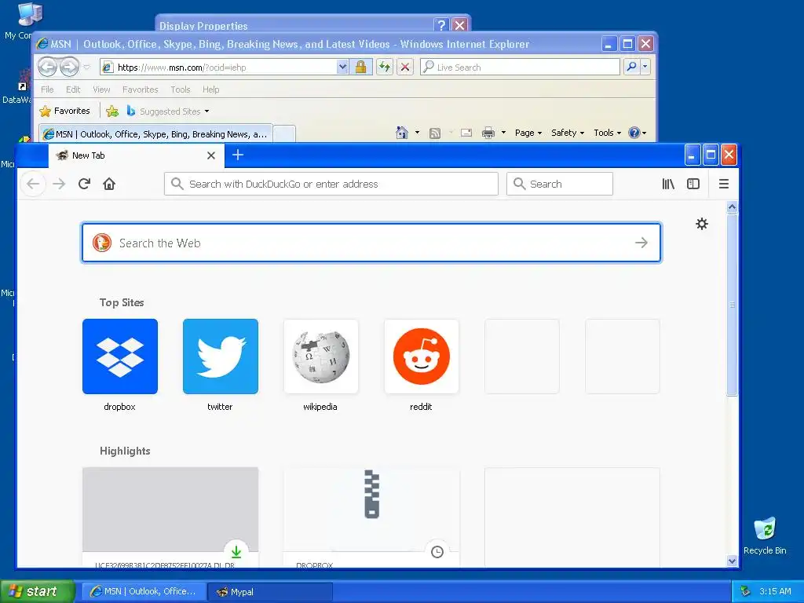Image resolution: width=804 pixels, height=603 pixels.
Task: Click Search the Web input field
Action: pos(371,243)
